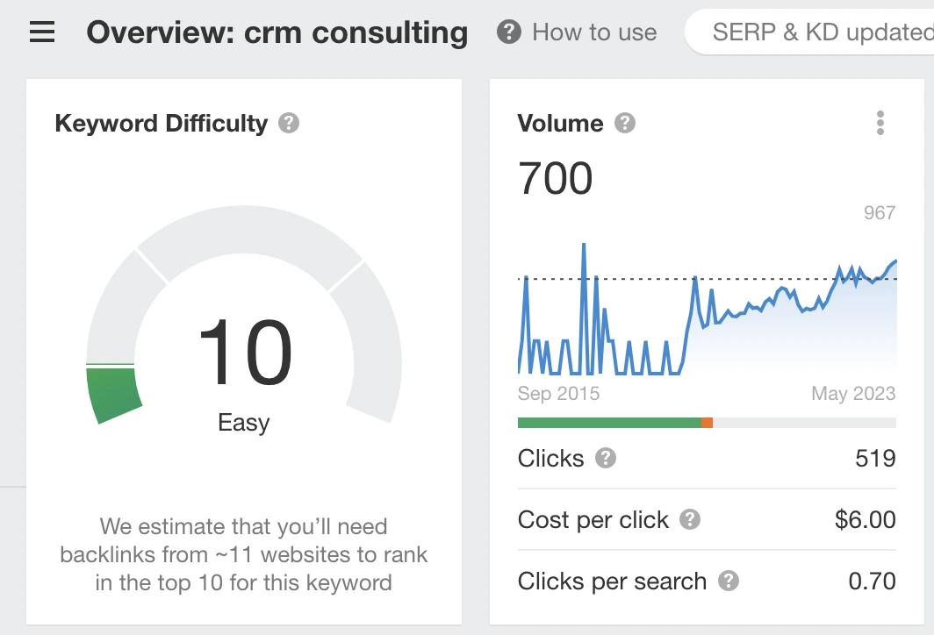Click the How to use question icon
The width and height of the screenshot is (934, 635).
[x=508, y=32]
